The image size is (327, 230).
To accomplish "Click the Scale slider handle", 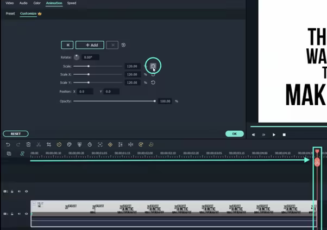I will coord(89,66).
